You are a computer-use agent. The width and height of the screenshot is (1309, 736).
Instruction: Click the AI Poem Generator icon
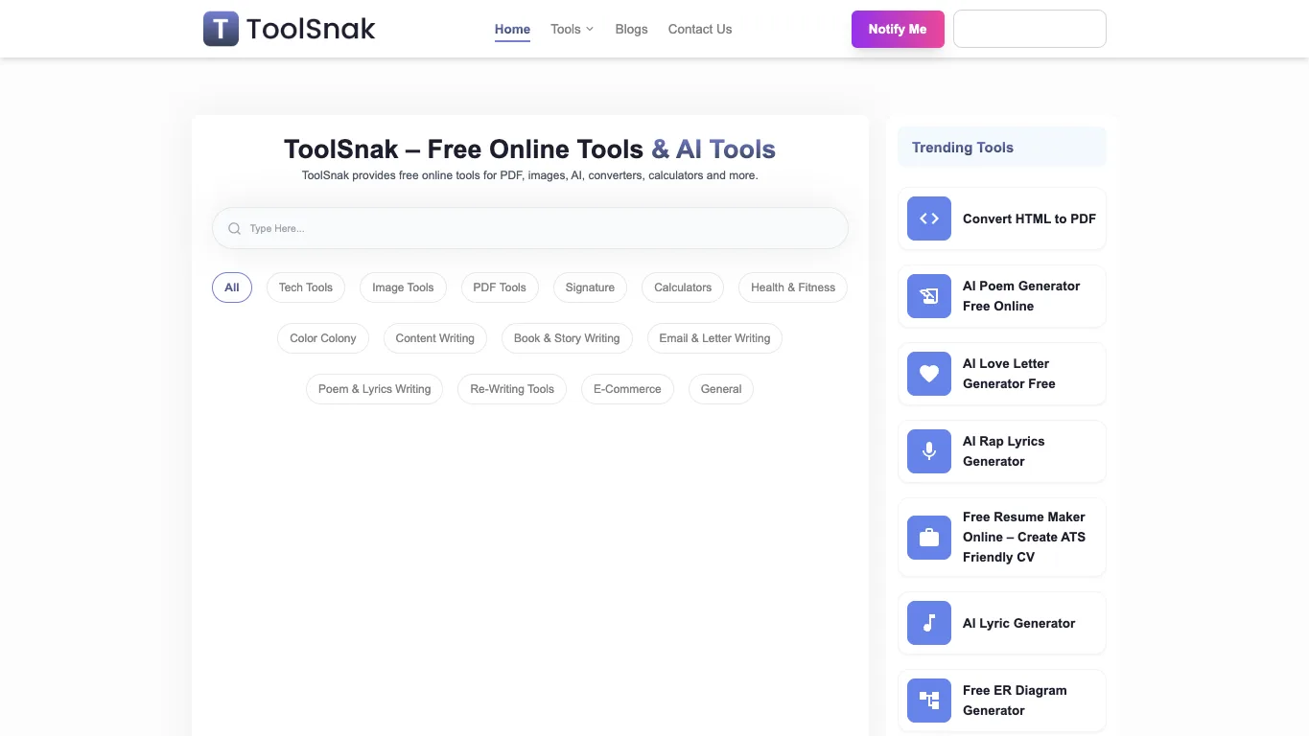(929, 296)
